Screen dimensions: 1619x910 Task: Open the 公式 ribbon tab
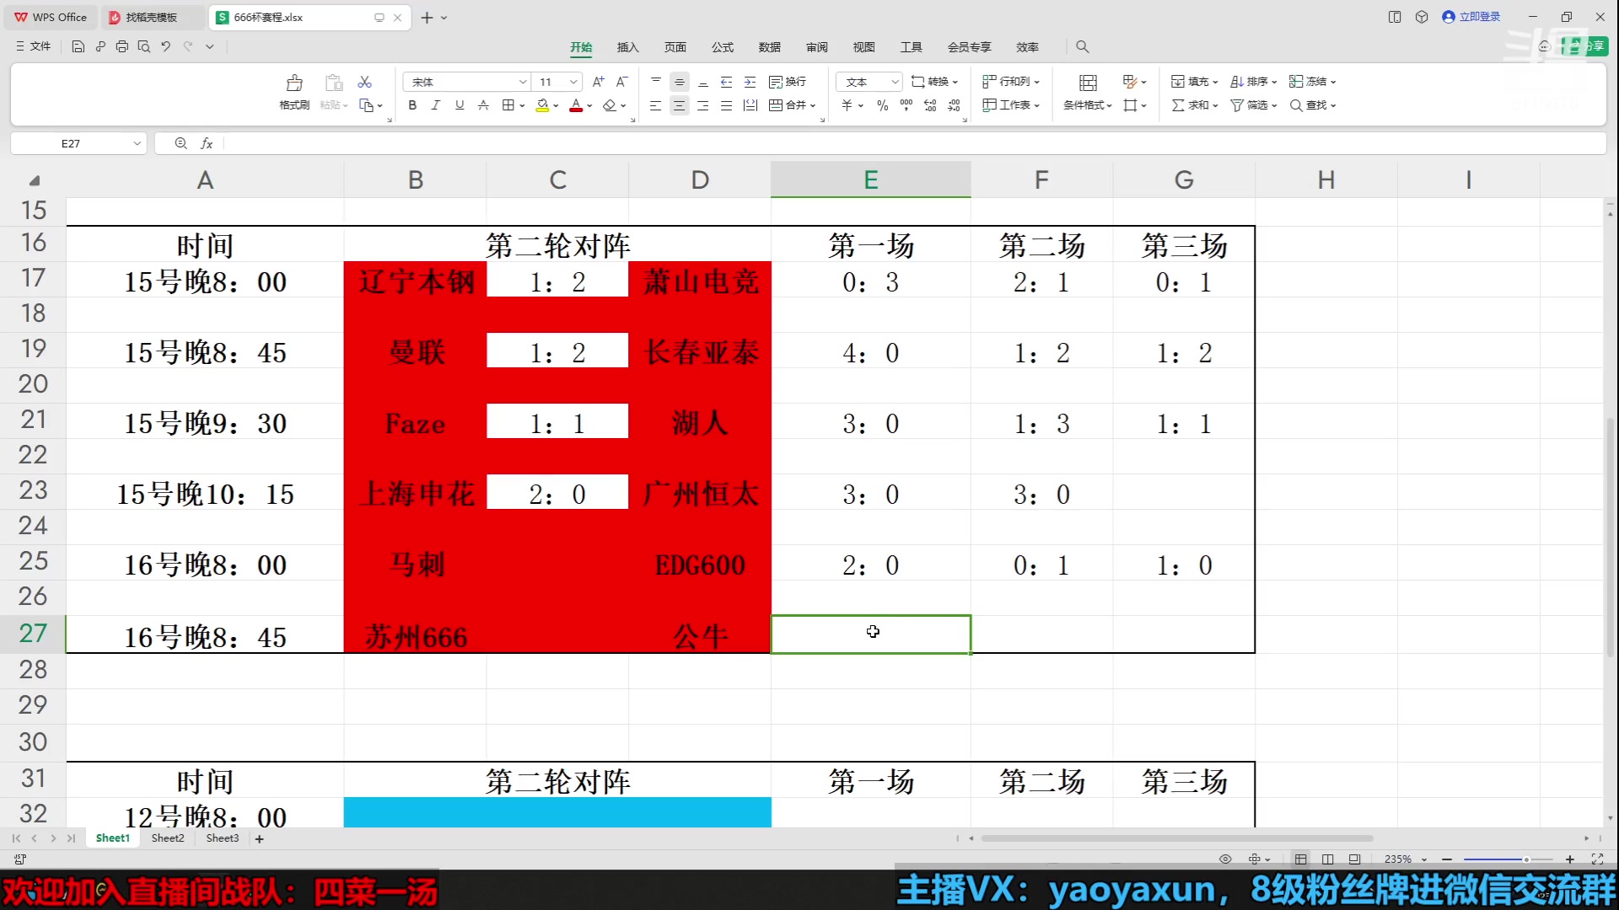[723, 47]
